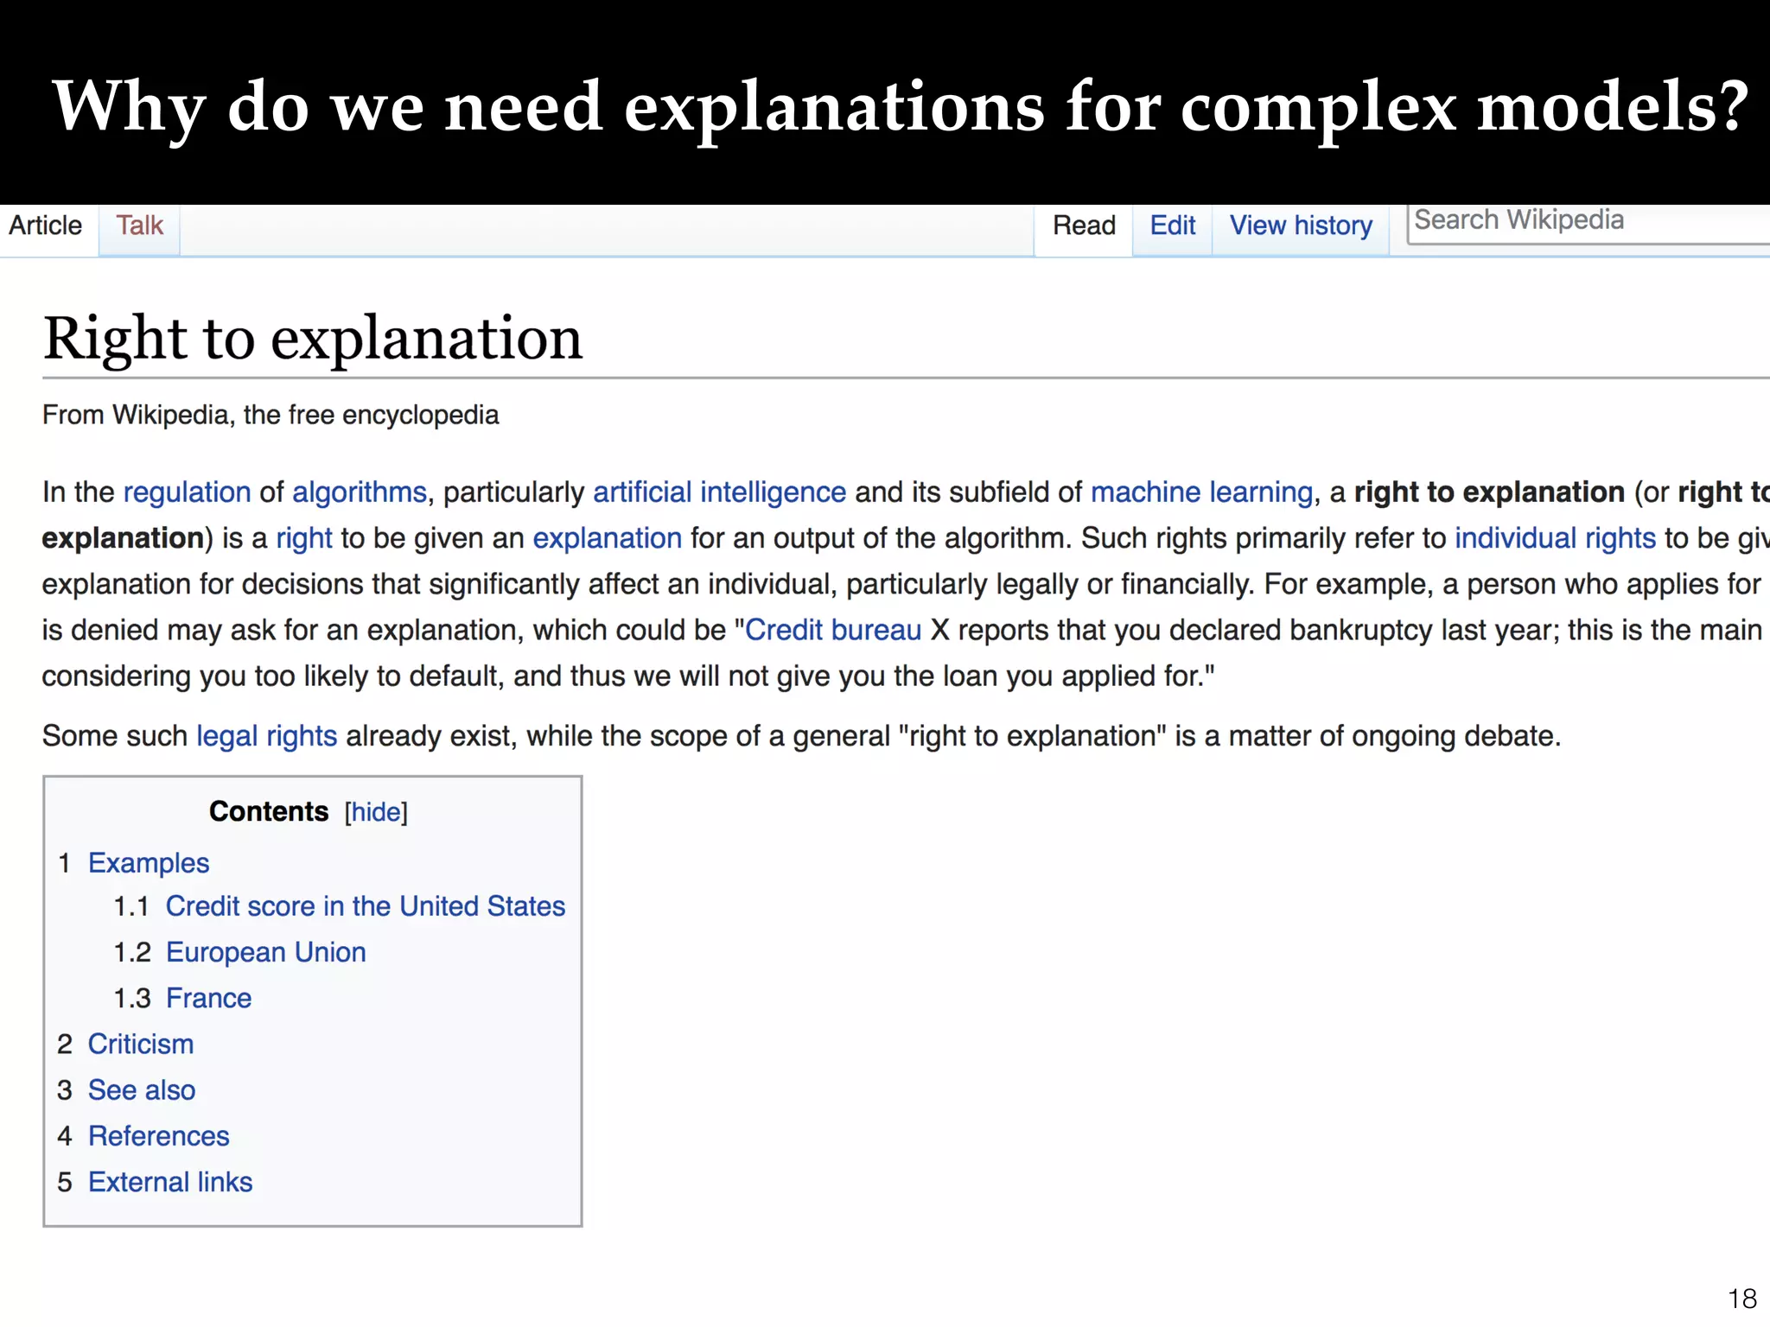Click the 'Contents' heading text
Image resolution: width=1770 pixels, height=1327 pixels.
269,811
